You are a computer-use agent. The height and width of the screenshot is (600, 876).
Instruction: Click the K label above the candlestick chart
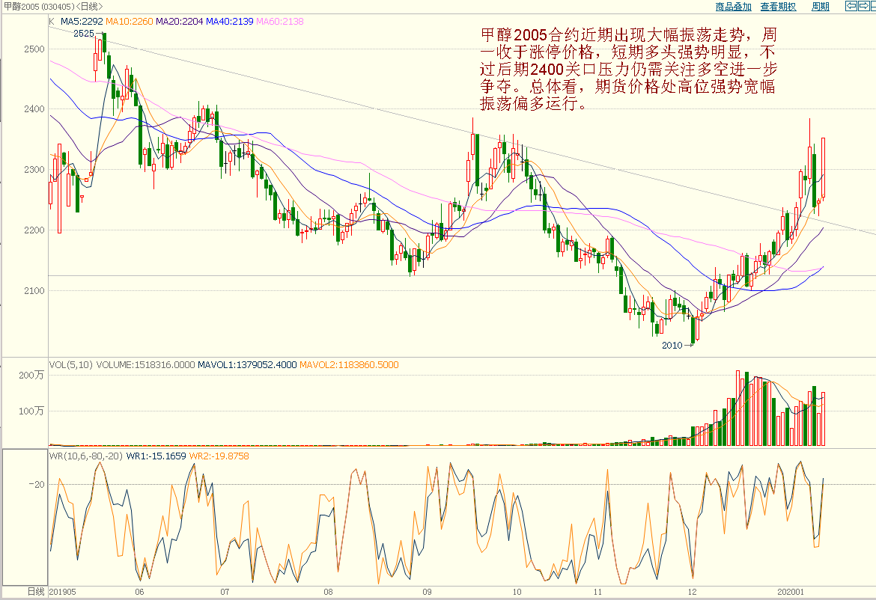[52, 21]
